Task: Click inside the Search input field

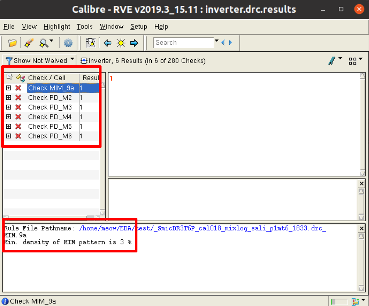Action: click(x=183, y=43)
